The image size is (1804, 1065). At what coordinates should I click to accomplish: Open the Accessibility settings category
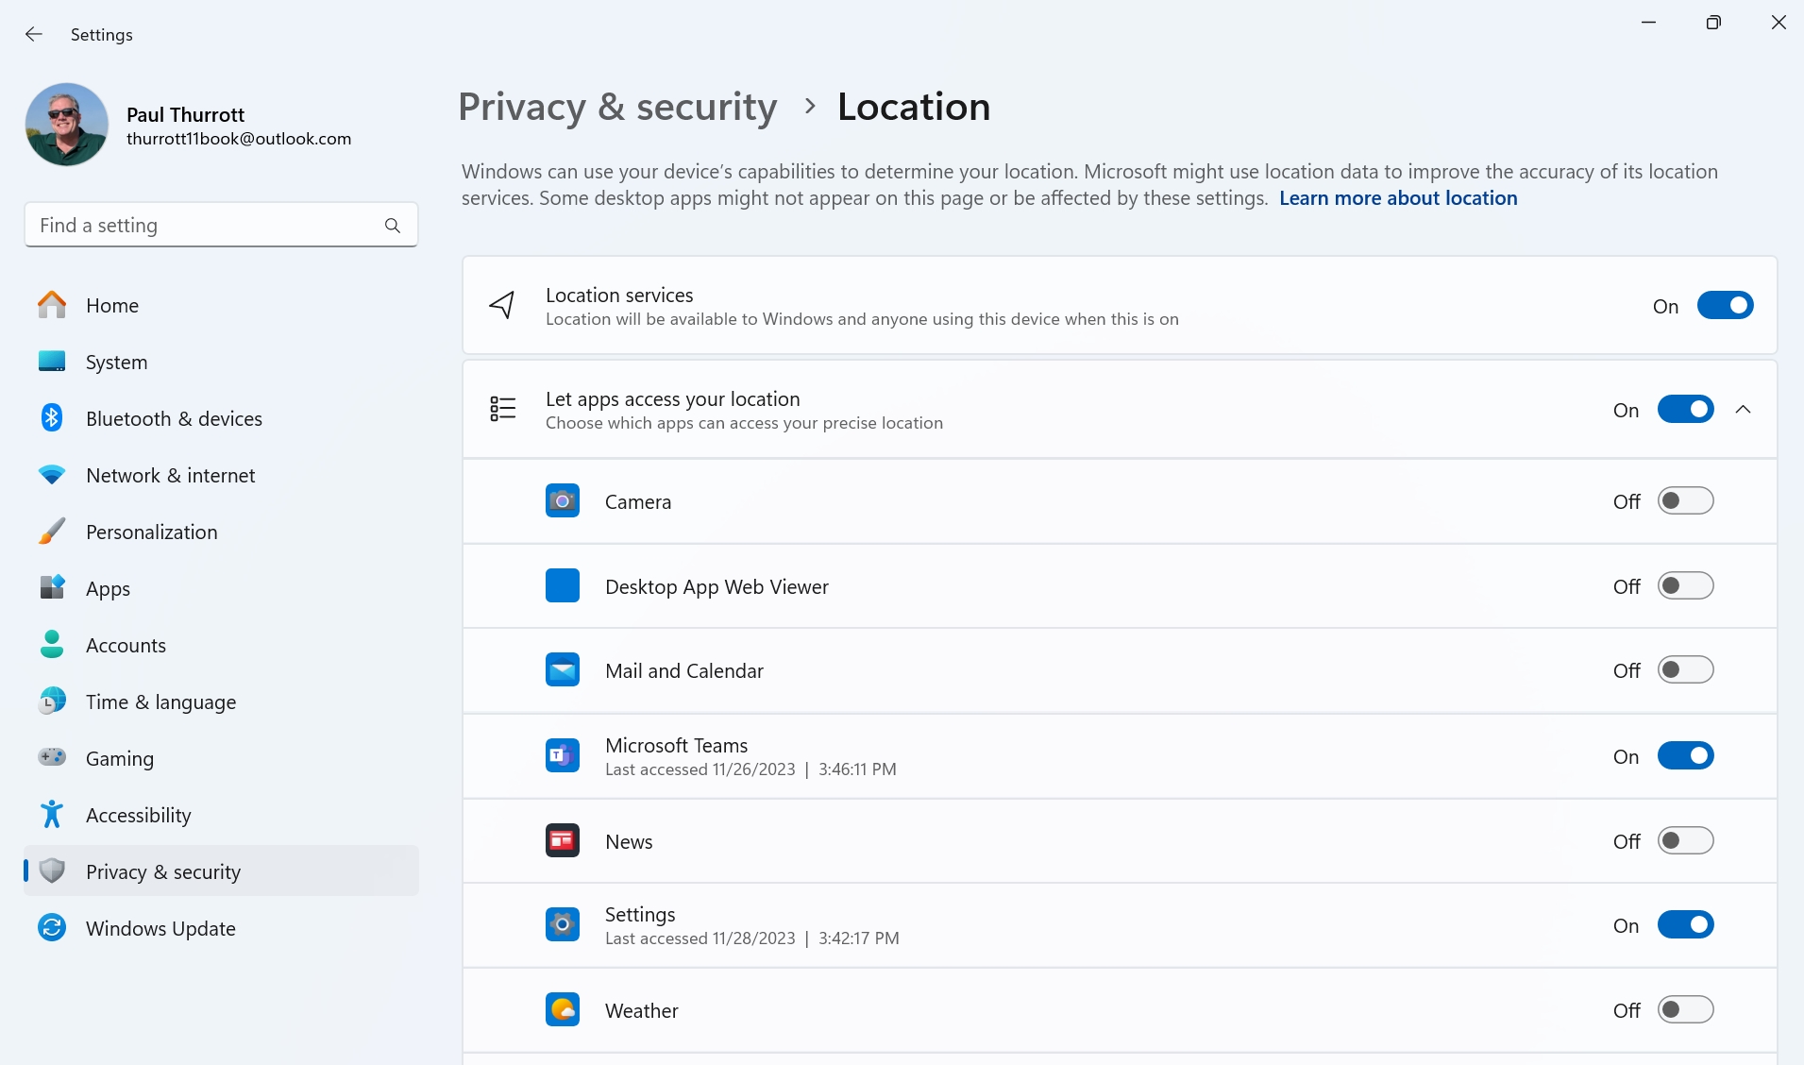138,815
